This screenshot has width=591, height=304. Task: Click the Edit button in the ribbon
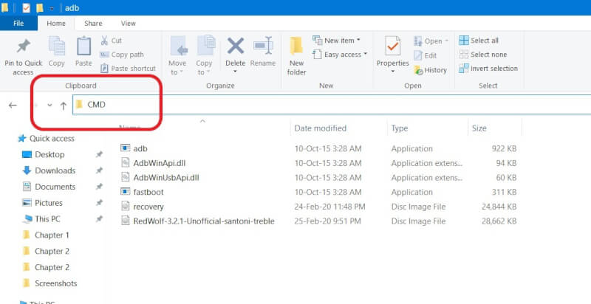(x=426, y=55)
